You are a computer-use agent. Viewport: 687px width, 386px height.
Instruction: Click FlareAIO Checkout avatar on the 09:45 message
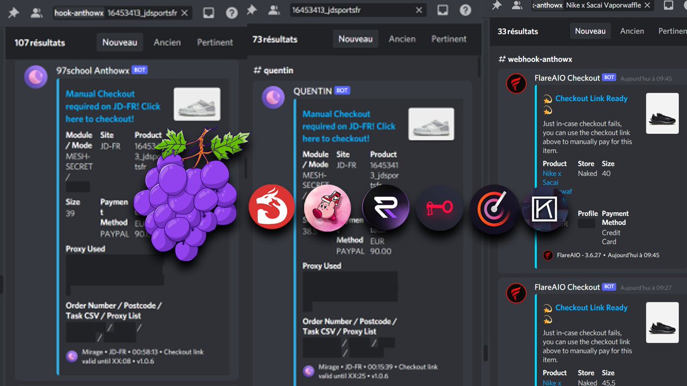(516, 83)
